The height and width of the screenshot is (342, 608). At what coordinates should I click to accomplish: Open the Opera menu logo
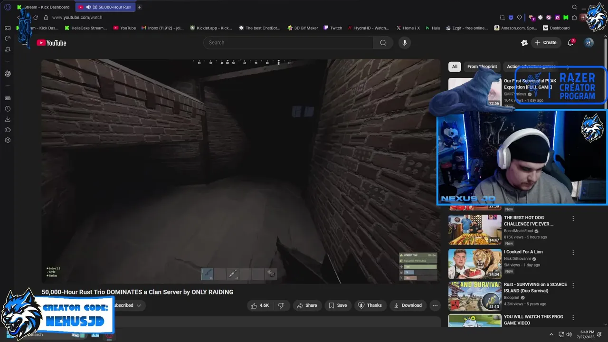coord(8,7)
